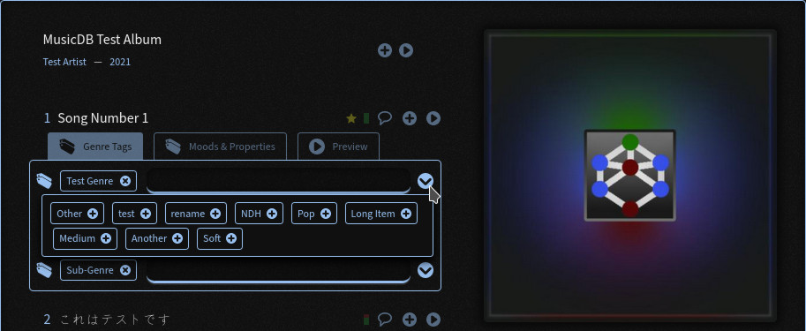Select the Song Number 1 title
806x331 pixels.
point(102,118)
